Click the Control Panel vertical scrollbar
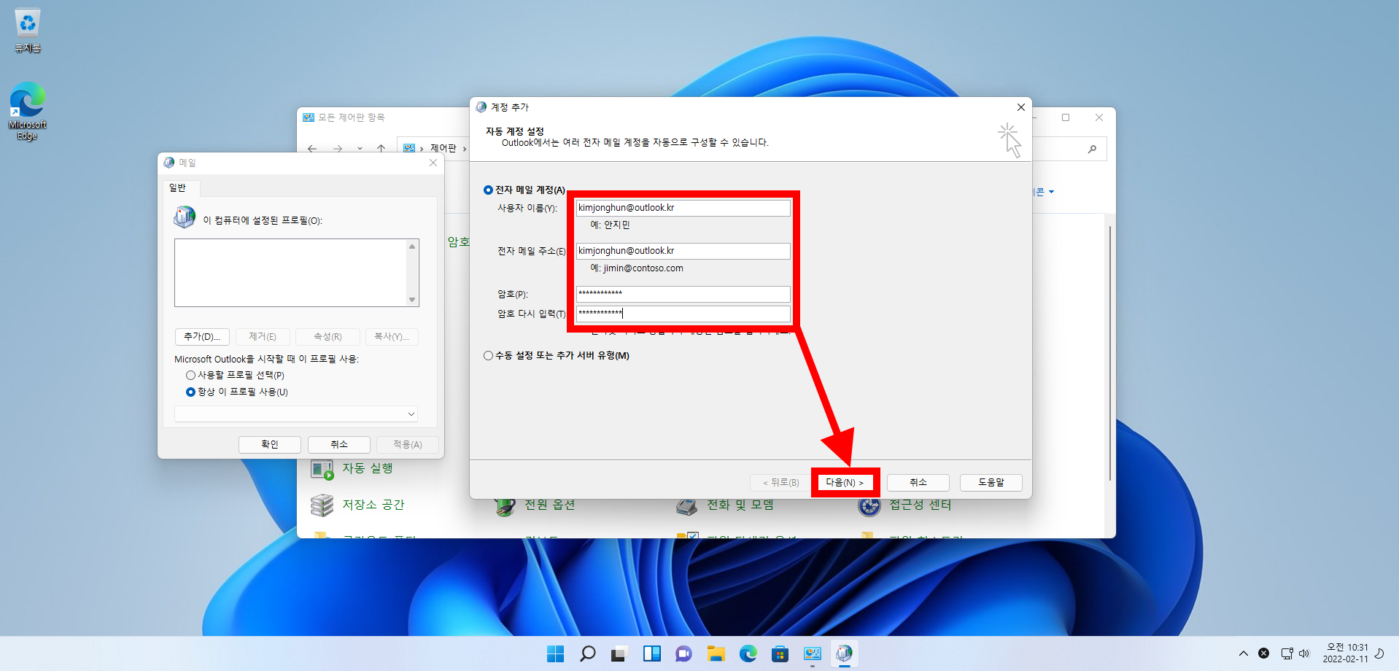Viewport: 1399px width, 671px height. click(x=1110, y=354)
